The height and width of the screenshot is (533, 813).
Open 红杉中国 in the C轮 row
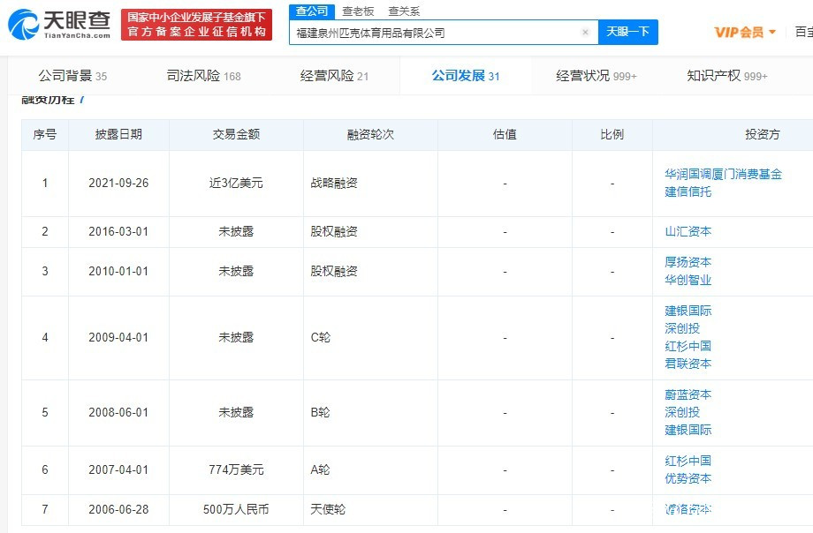(x=688, y=346)
